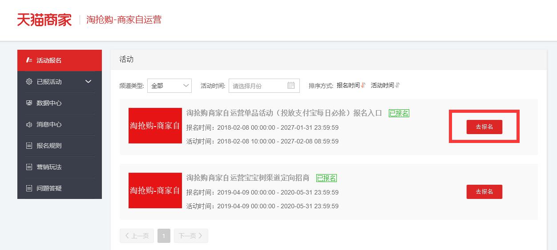Open 营销玩法 in the sidebar

[60, 167]
